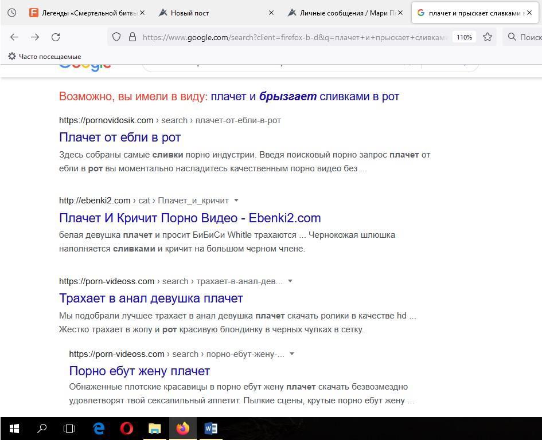Go back to the previous page
The height and width of the screenshot is (440, 542).
pos(14,37)
